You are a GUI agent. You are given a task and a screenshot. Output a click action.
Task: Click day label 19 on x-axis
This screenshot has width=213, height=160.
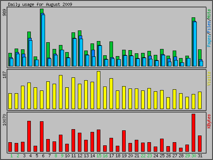124,156
